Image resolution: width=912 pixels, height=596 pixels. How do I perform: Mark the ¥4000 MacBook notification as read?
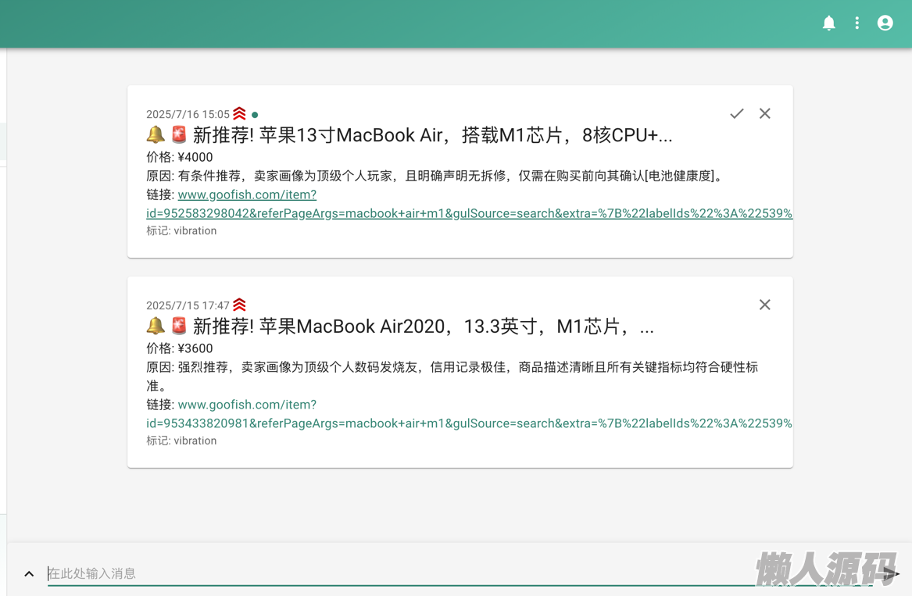tap(736, 113)
